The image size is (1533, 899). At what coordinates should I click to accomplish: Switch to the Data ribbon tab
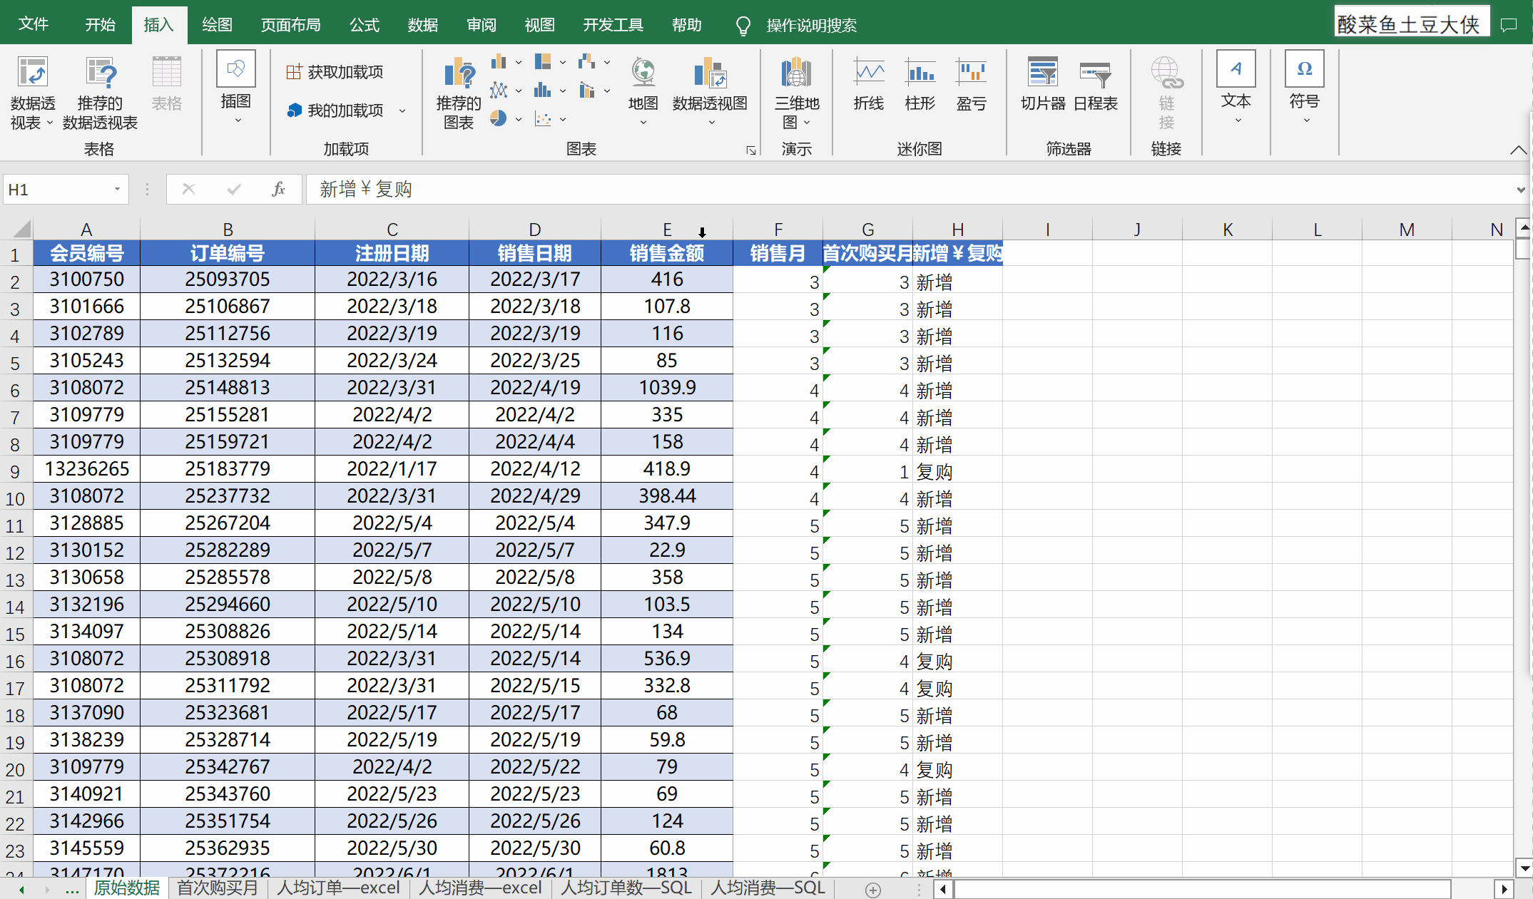click(x=422, y=25)
